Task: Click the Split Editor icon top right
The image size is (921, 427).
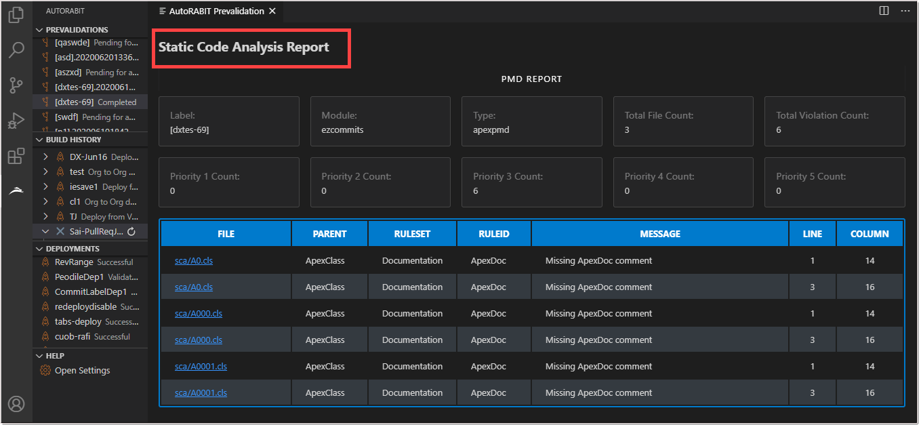Action: pos(882,10)
